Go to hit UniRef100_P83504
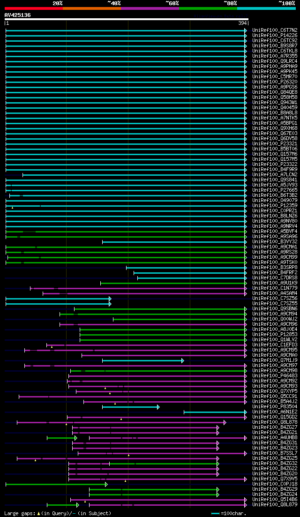 point(275,407)
